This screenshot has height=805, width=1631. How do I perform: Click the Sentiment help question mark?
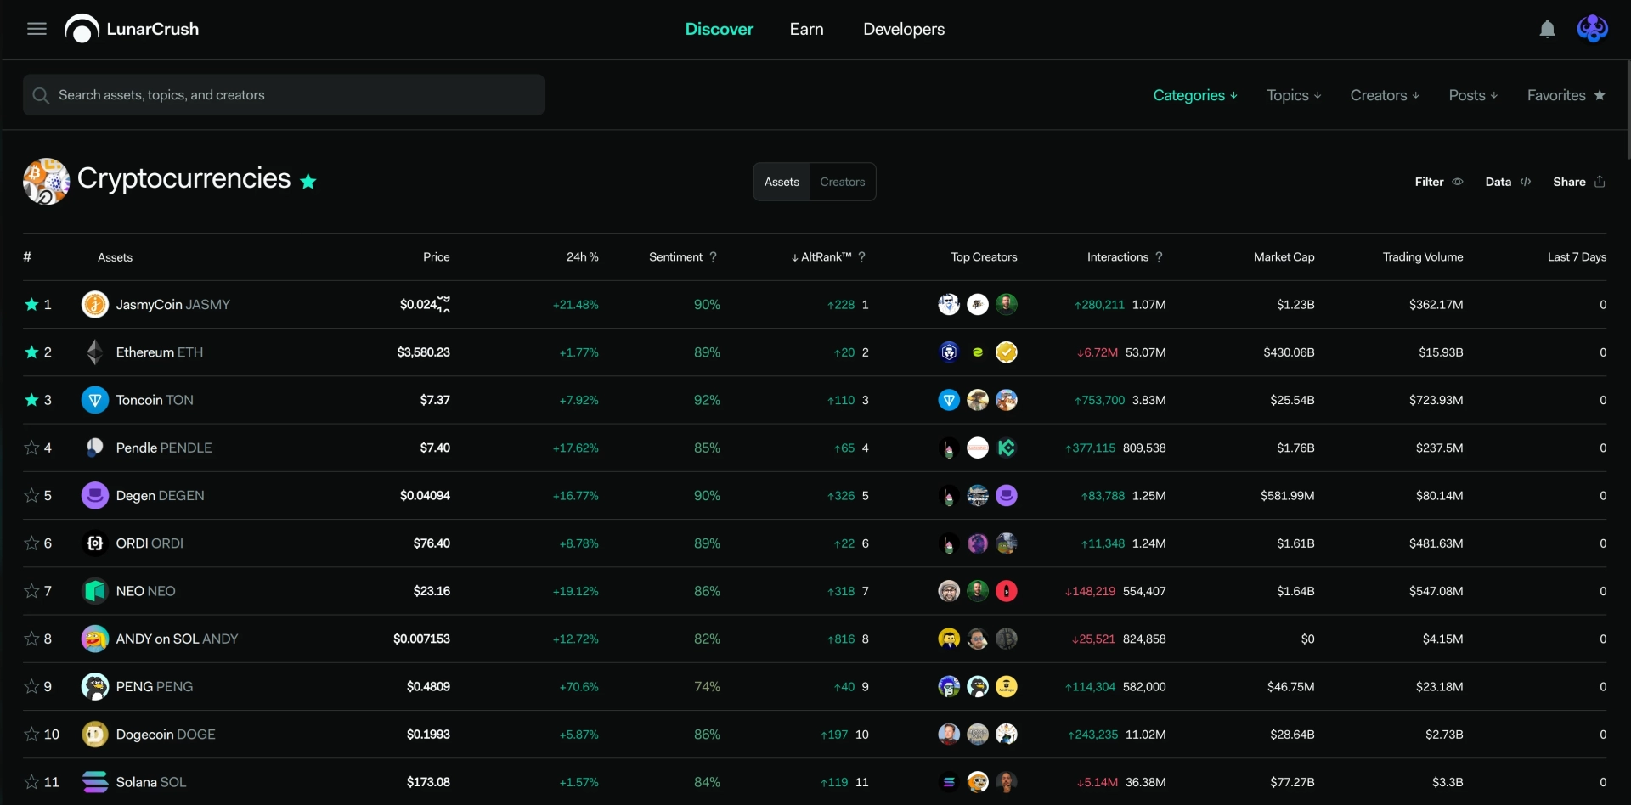(713, 257)
